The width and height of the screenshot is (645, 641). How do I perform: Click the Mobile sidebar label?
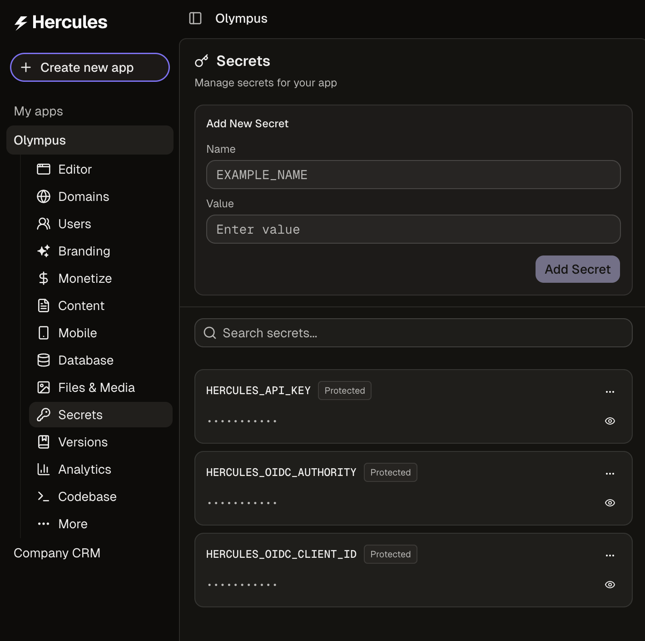pos(78,333)
